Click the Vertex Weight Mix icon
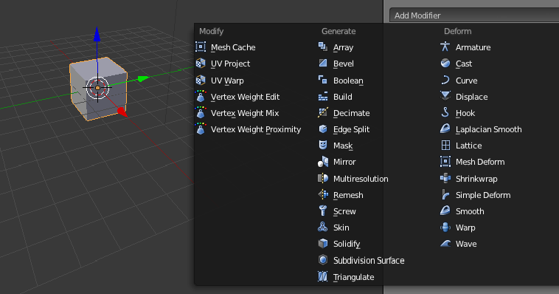 tap(201, 113)
